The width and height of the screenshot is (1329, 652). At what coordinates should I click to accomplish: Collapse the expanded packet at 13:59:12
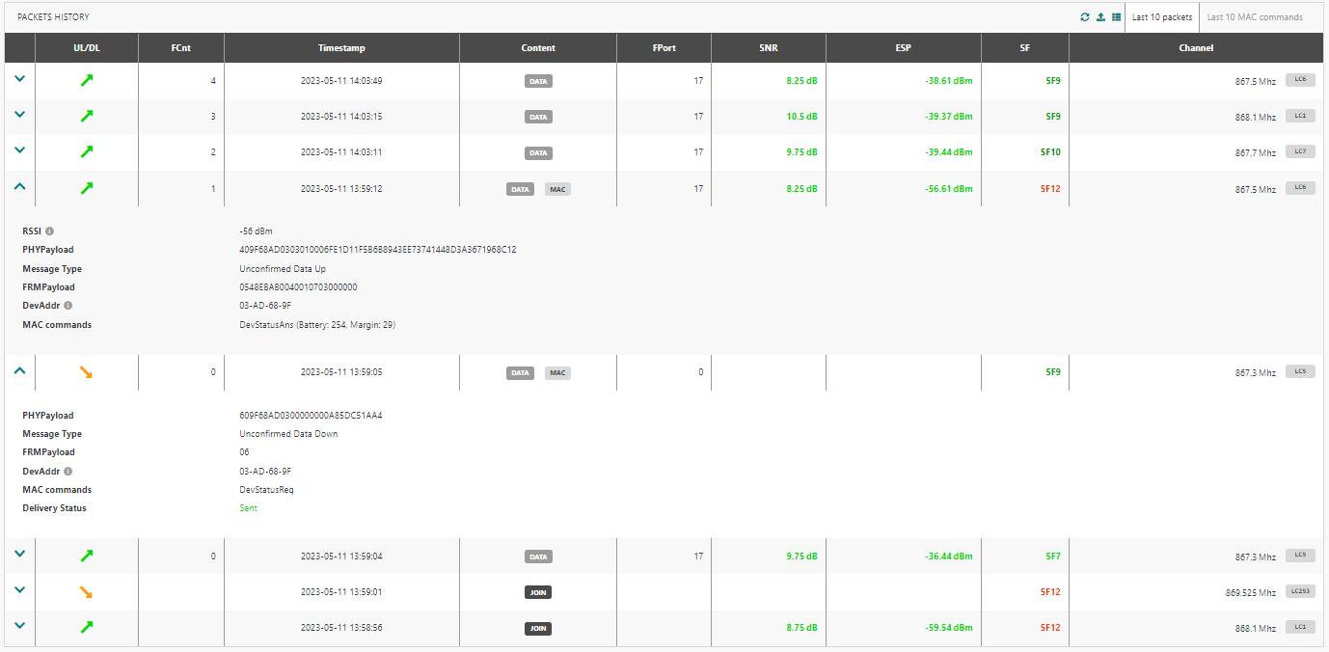[19, 188]
